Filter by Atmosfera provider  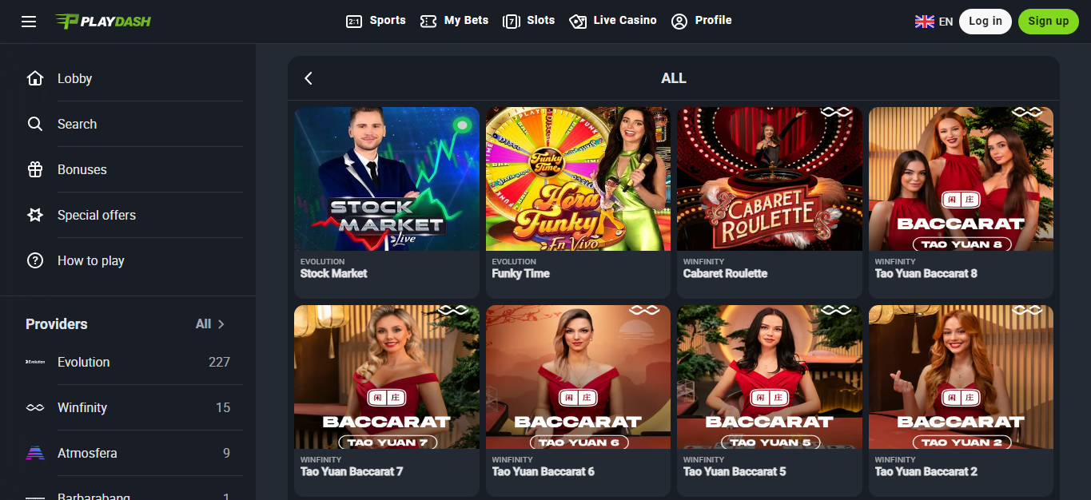[x=128, y=453]
